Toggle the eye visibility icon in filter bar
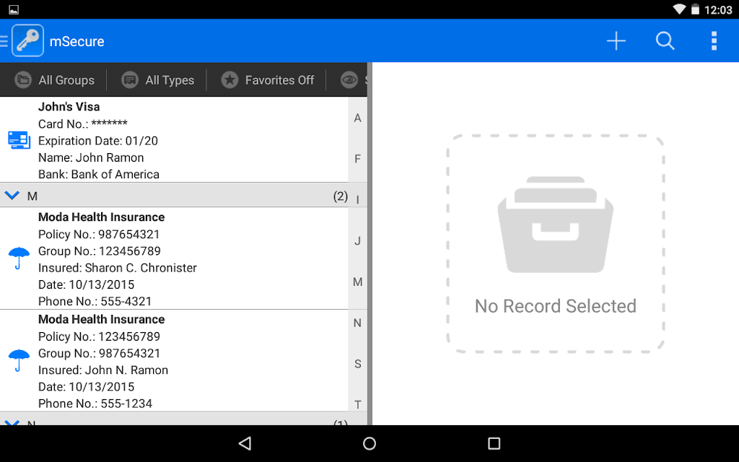 tap(349, 80)
